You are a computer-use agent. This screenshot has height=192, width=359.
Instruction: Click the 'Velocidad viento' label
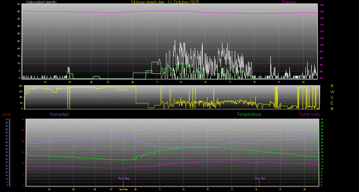pyautogui.click(x=41, y=2)
